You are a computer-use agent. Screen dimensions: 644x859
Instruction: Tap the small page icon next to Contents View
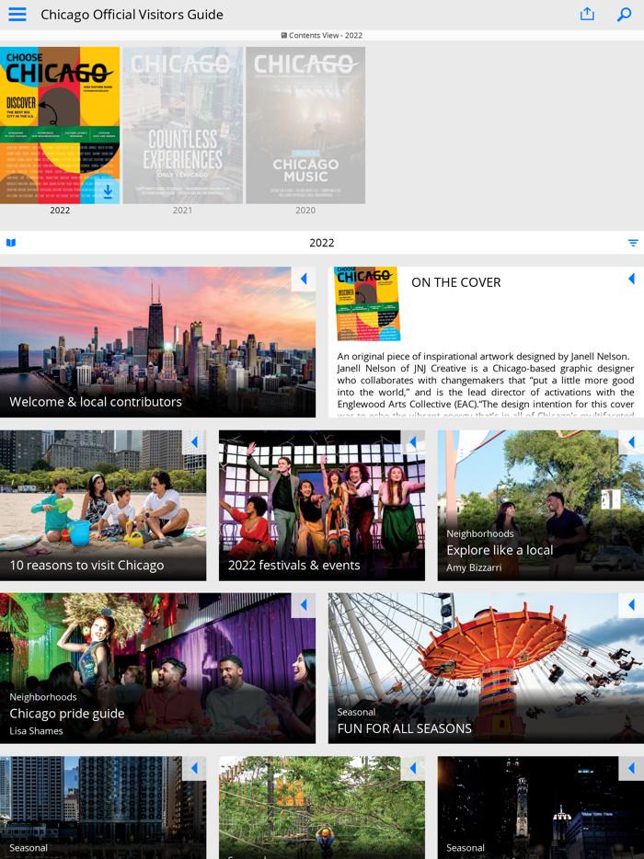284,35
